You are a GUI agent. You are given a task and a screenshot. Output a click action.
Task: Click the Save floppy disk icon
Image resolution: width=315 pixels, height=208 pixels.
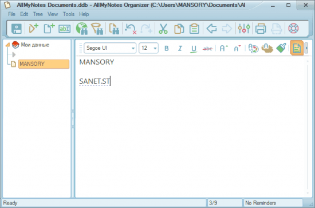[x=17, y=29]
